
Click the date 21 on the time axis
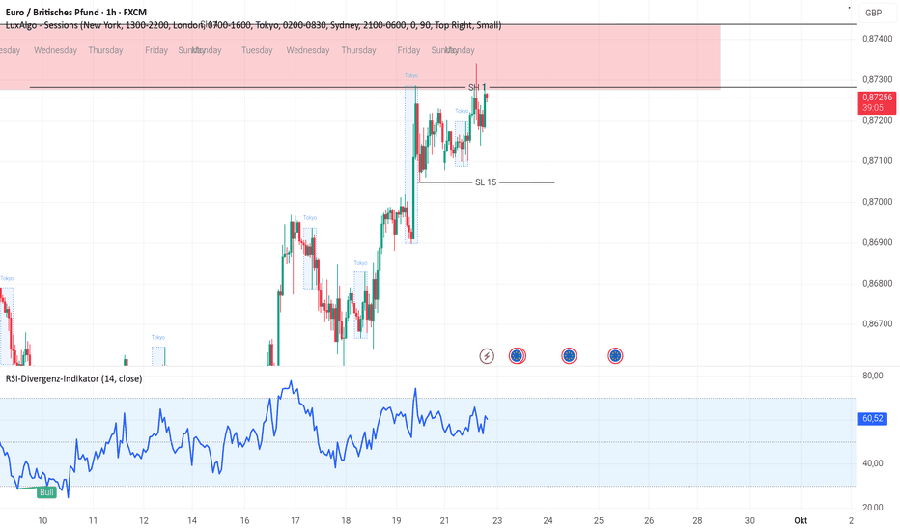click(444, 520)
